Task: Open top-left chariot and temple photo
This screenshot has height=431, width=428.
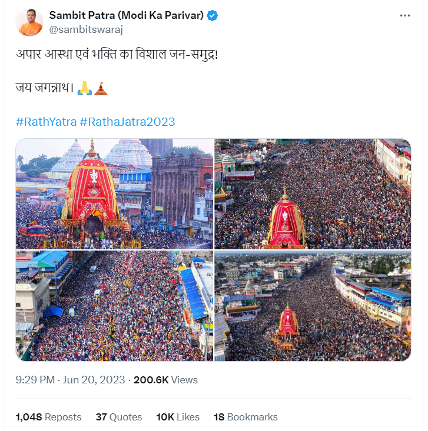Action: click(114, 193)
